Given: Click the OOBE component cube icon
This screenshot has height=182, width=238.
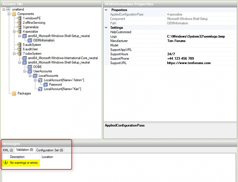Looking at the screenshot, I should [30, 67].
